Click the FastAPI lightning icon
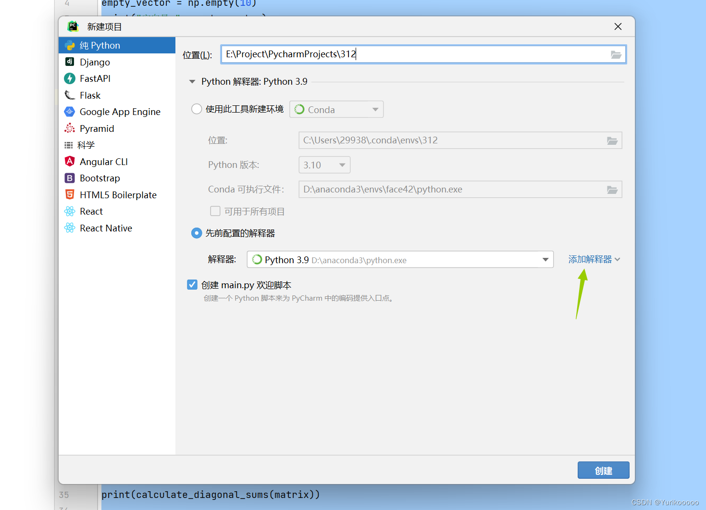Viewport: 706px width, 510px height. [70, 78]
